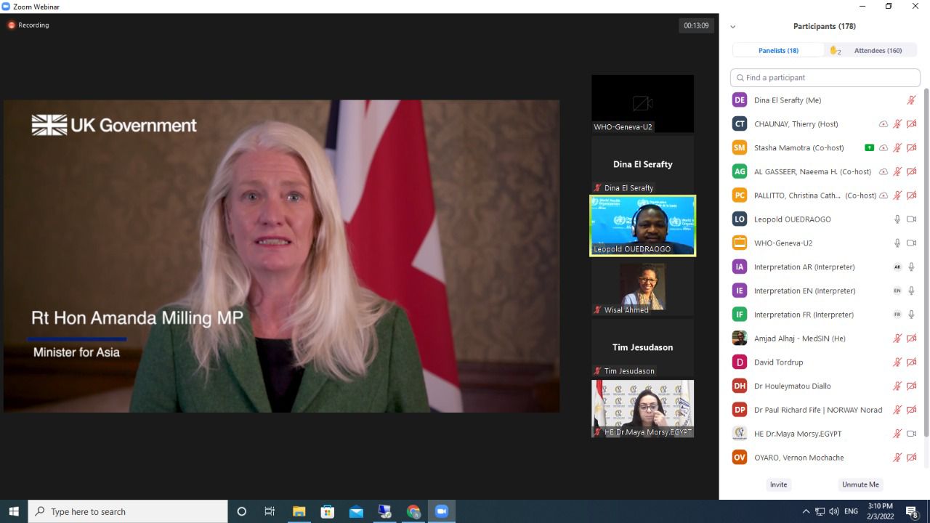Image resolution: width=930 pixels, height=523 pixels.
Task: Toggle muted microphone for Dina El Serafty (Me)
Action: click(x=911, y=100)
